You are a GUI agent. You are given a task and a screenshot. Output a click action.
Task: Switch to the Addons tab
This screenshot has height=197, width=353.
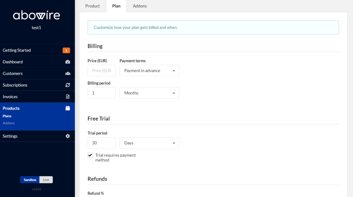point(140,6)
